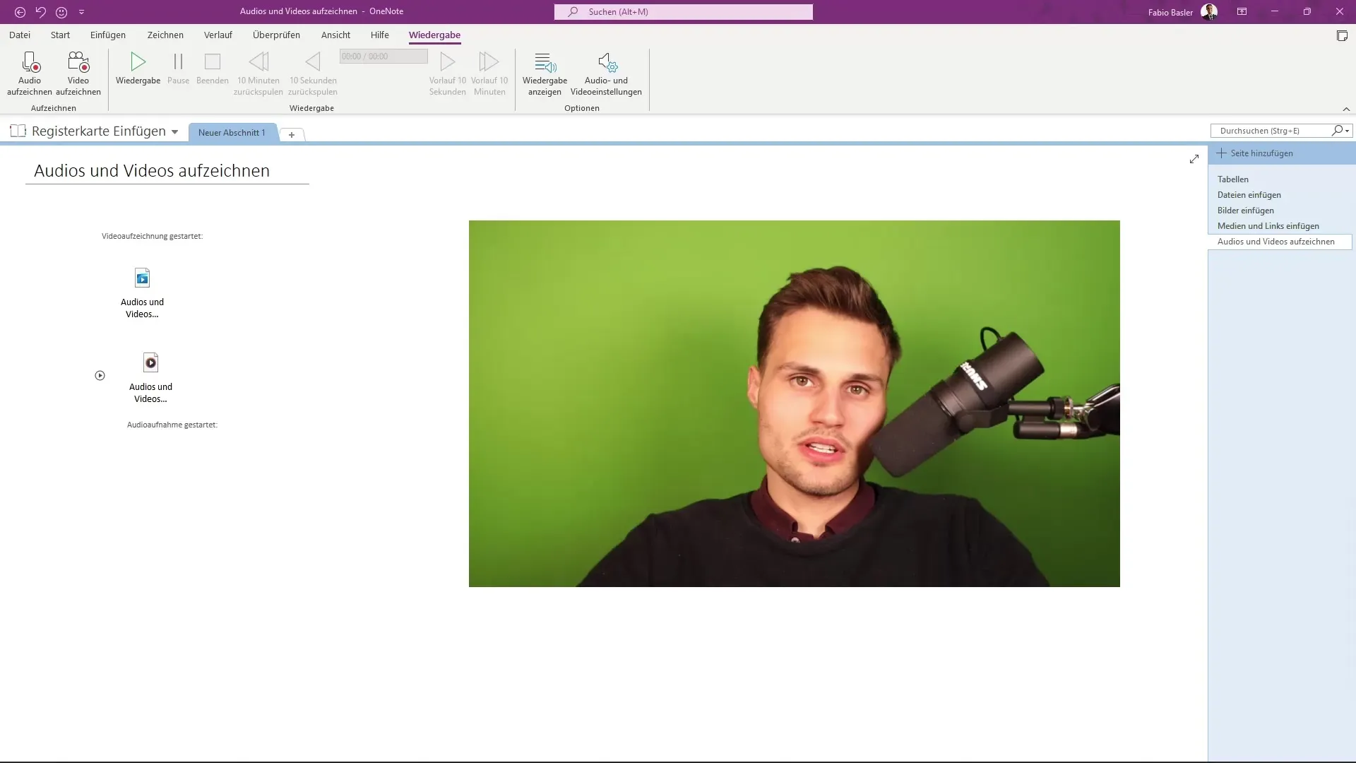Switch to the Start ribbon tab

coord(60,35)
